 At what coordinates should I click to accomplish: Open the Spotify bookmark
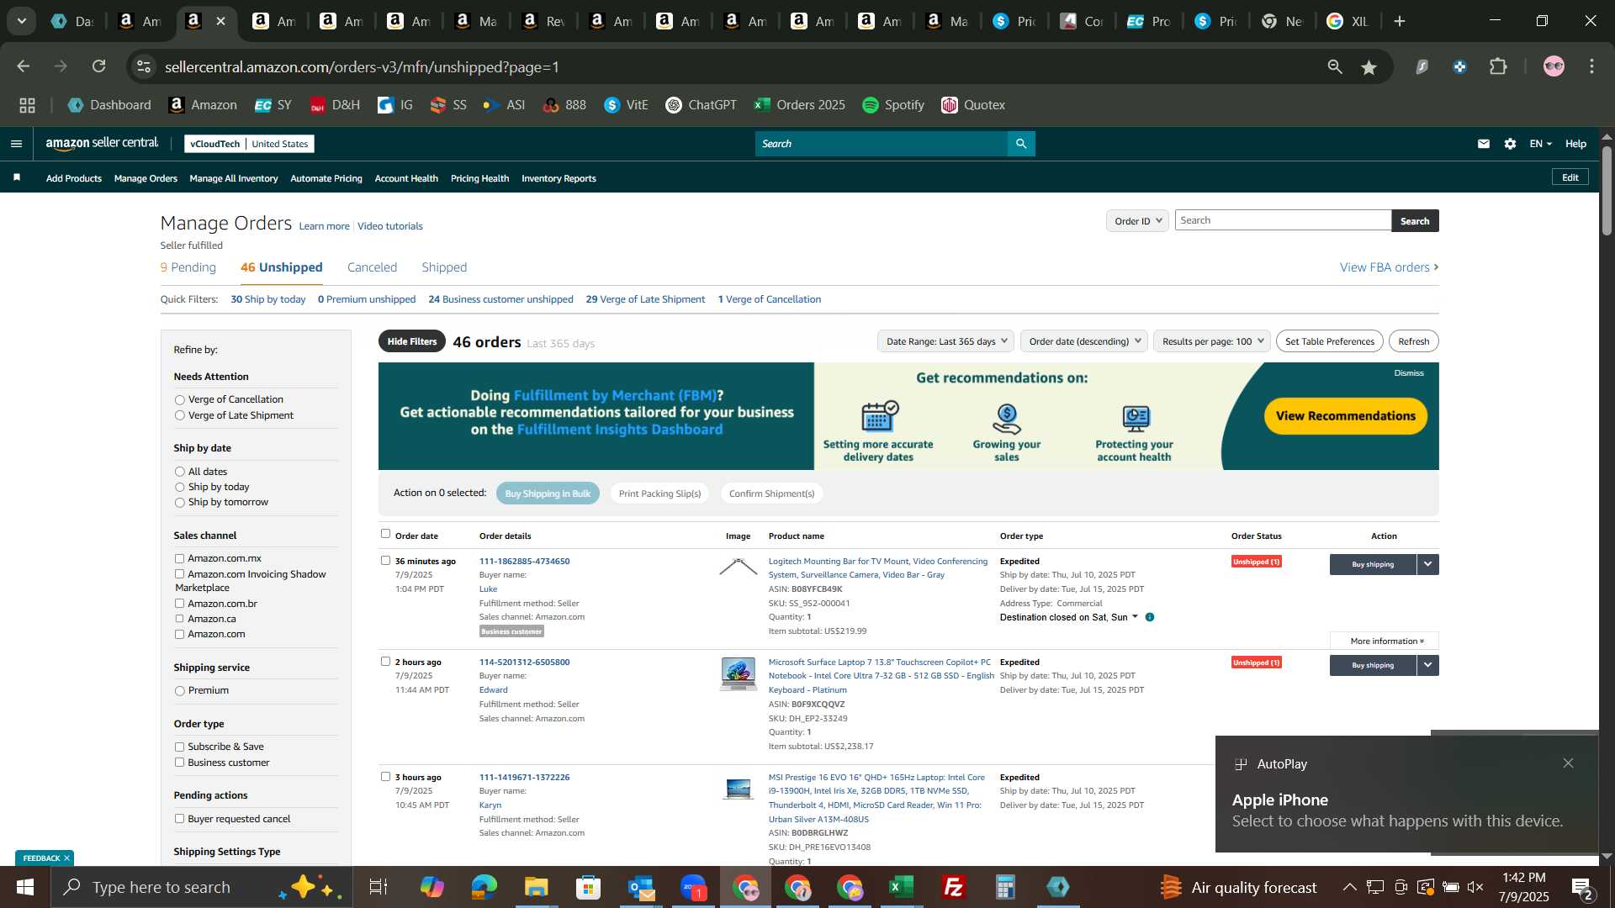pyautogui.click(x=893, y=105)
